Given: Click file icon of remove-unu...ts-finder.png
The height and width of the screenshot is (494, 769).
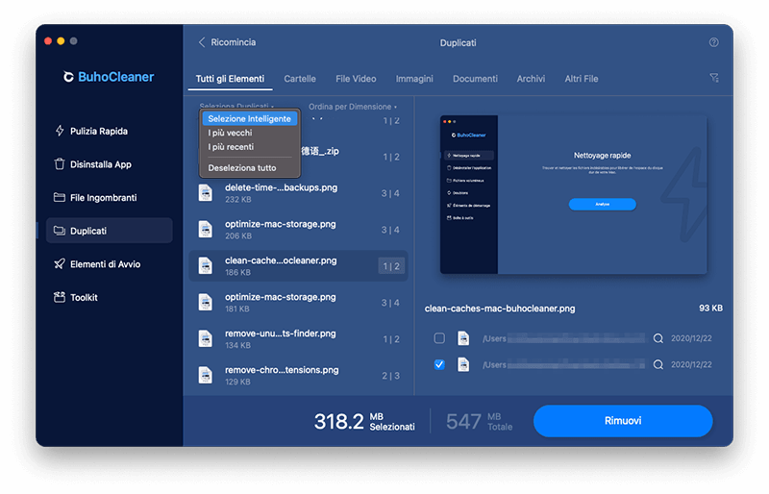Looking at the screenshot, I should (206, 339).
